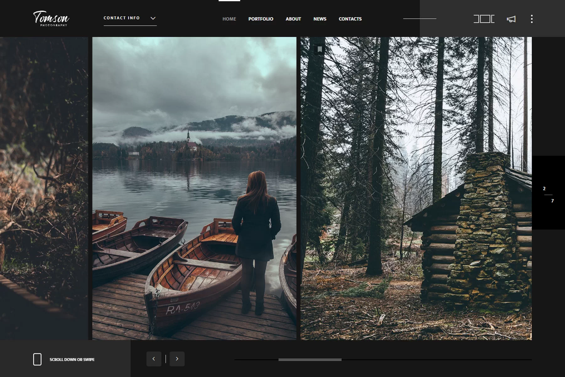
Task: Select the forest log cabin photo
Action: pyautogui.click(x=416, y=188)
